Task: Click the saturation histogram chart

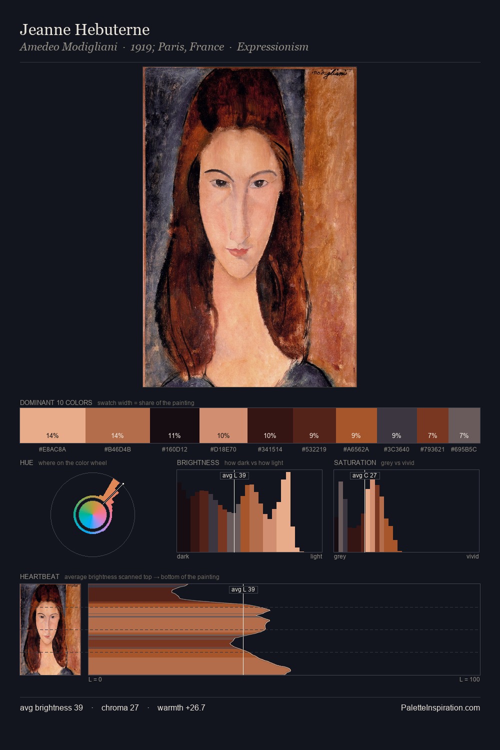Action: pyautogui.click(x=406, y=511)
